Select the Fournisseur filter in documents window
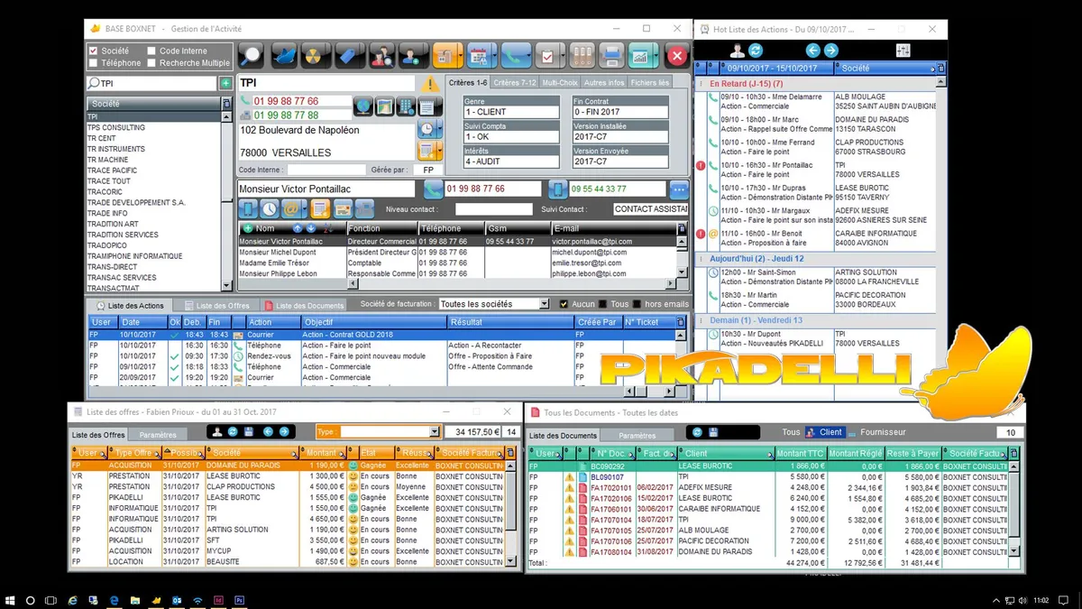 pos(883,432)
